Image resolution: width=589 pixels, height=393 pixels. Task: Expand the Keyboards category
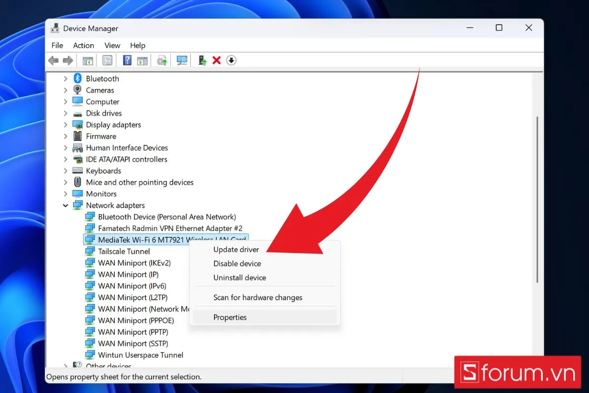pos(66,171)
